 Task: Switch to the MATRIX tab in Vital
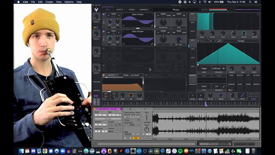pyautogui.click(x=132, y=9)
